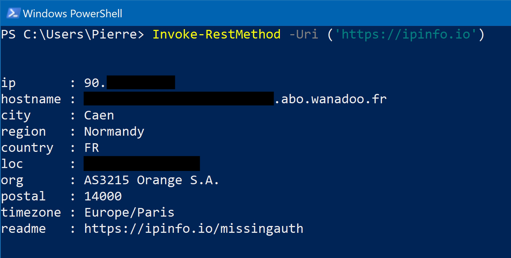Click the postal code 14000
This screenshot has width=511, height=258.
click(x=103, y=196)
